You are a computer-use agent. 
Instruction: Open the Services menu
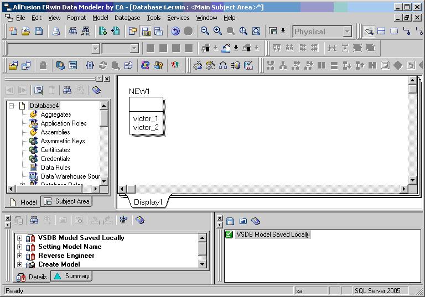(x=178, y=18)
